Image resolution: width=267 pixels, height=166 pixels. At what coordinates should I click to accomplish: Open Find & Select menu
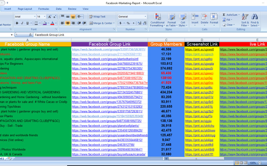point(255,20)
